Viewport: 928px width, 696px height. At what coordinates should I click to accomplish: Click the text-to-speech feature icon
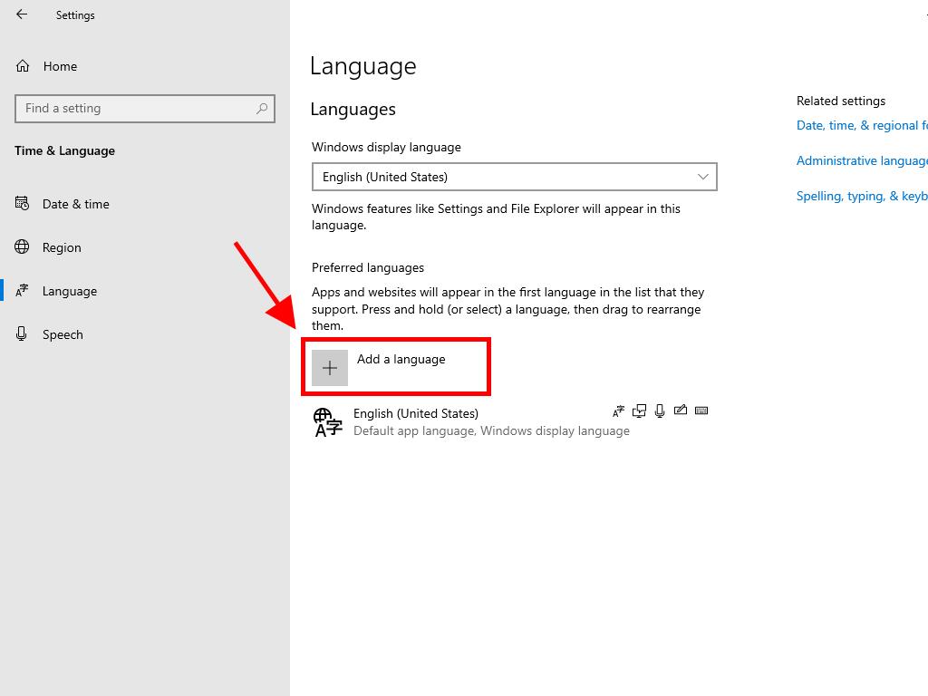coord(639,411)
